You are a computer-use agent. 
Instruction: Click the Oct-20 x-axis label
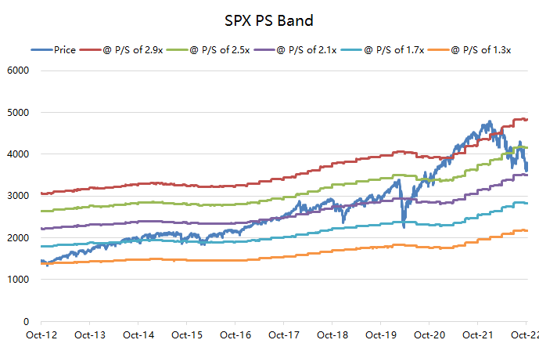tap(429, 335)
